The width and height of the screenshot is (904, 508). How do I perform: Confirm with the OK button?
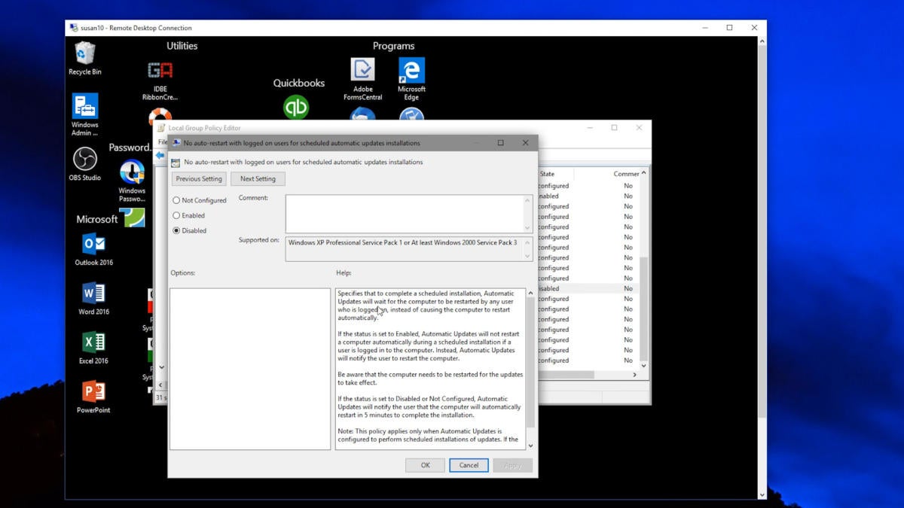tap(425, 465)
